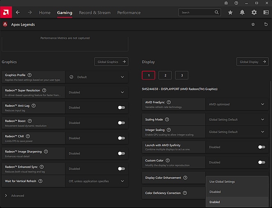This screenshot has height=208, width=272.
Task: Show help for Graphics Profile
Action: (x=30, y=75)
